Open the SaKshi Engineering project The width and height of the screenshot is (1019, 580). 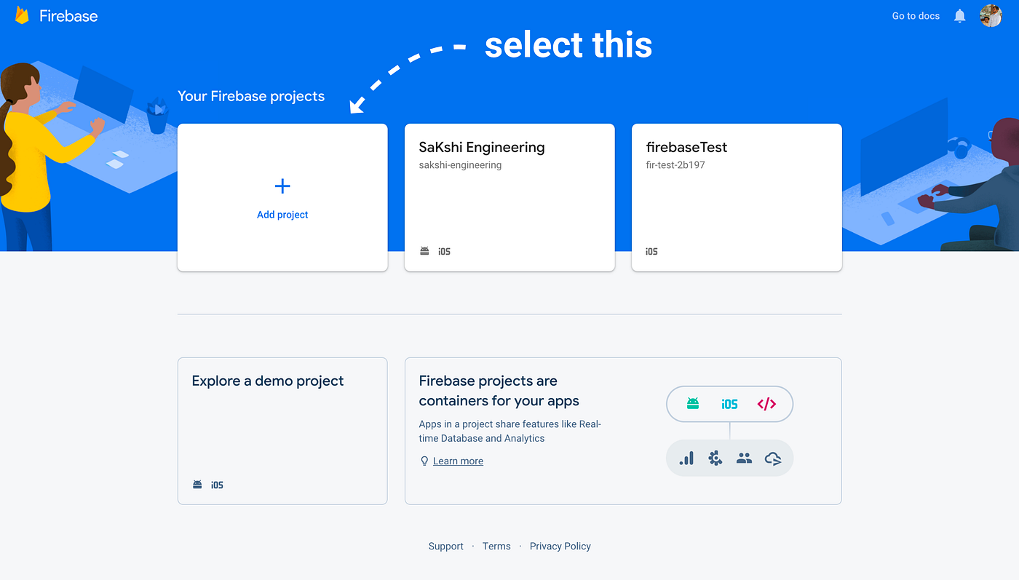tap(509, 196)
